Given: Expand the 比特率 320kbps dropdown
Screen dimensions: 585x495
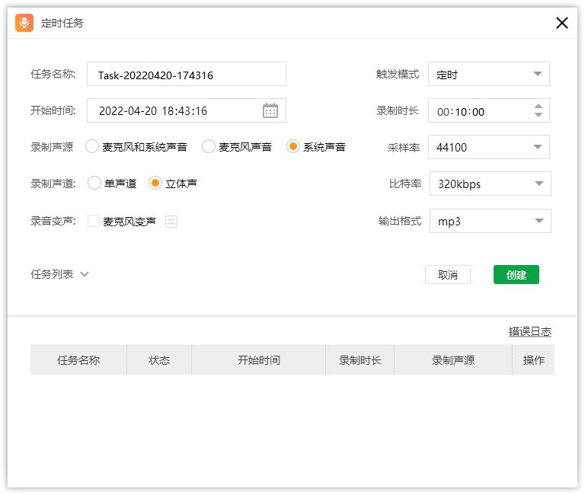Looking at the screenshot, I should 490,184.
